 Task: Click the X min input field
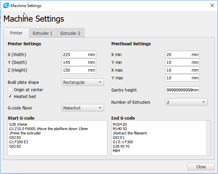tap(182, 54)
